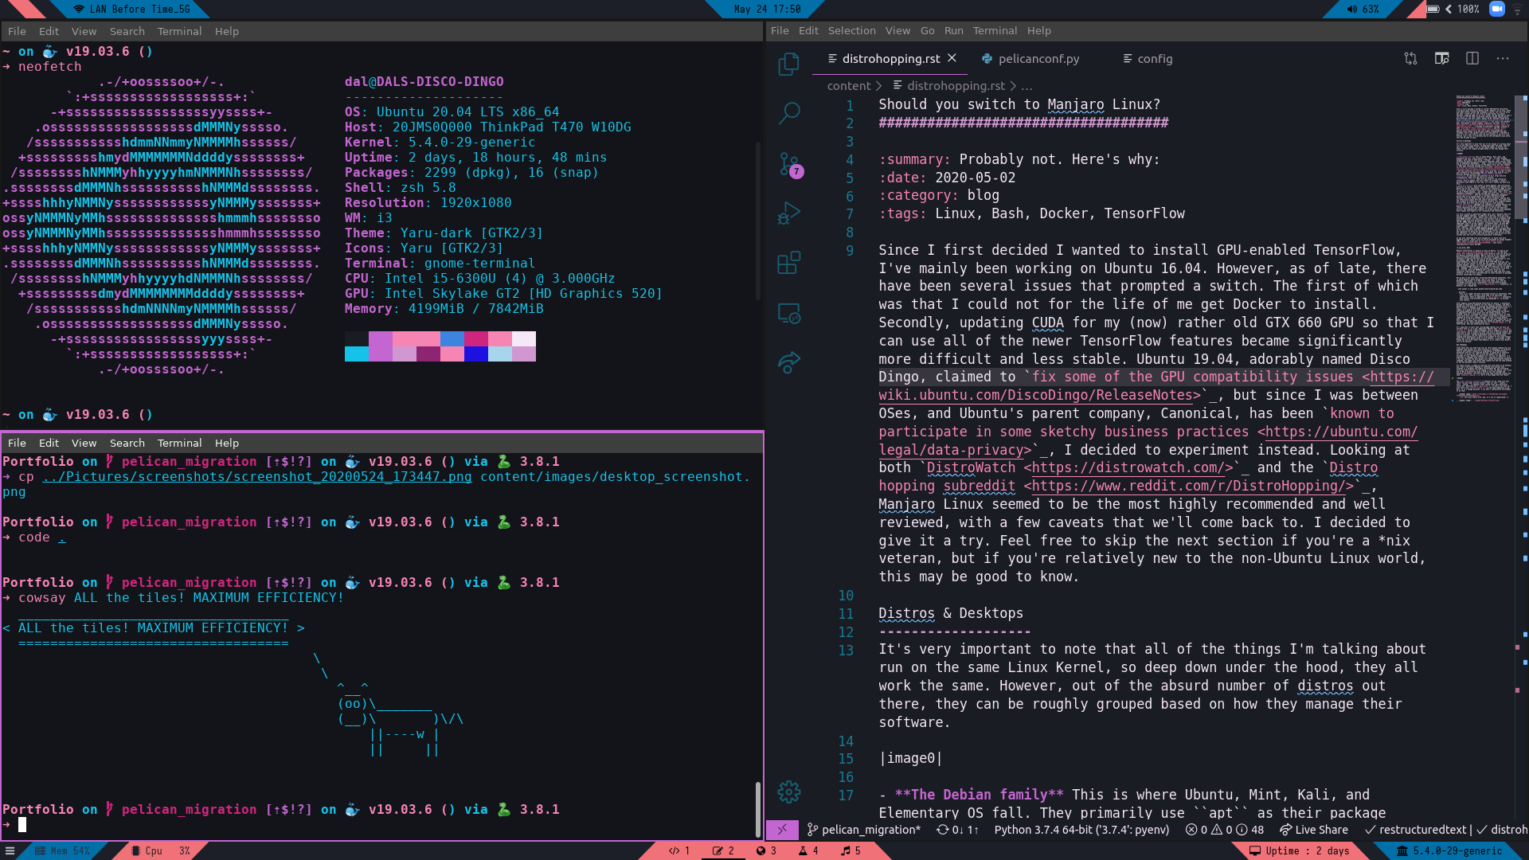Click the errors and warnings status indicator

(1224, 830)
